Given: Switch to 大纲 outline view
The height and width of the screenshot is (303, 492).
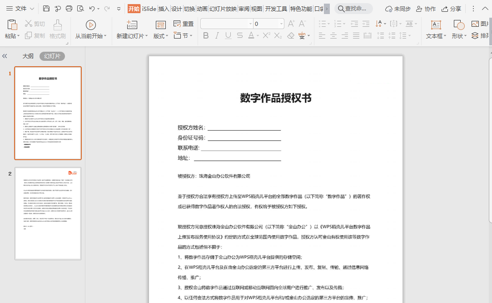Looking at the screenshot, I should (28, 56).
